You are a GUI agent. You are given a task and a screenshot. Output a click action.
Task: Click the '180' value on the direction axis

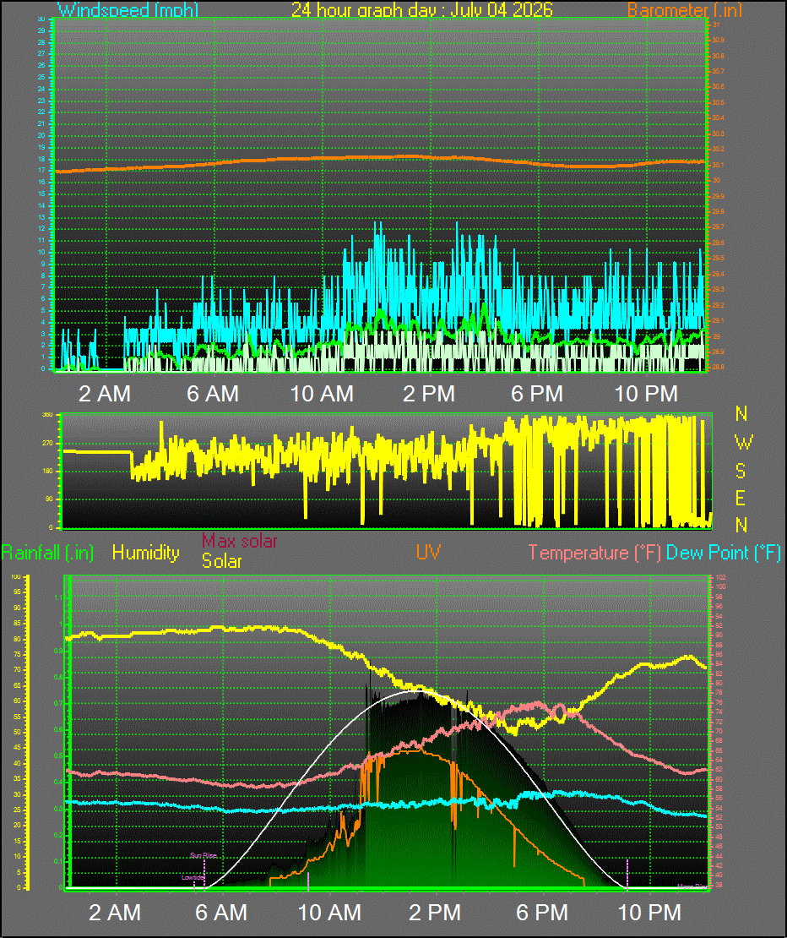click(x=47, y=471)
